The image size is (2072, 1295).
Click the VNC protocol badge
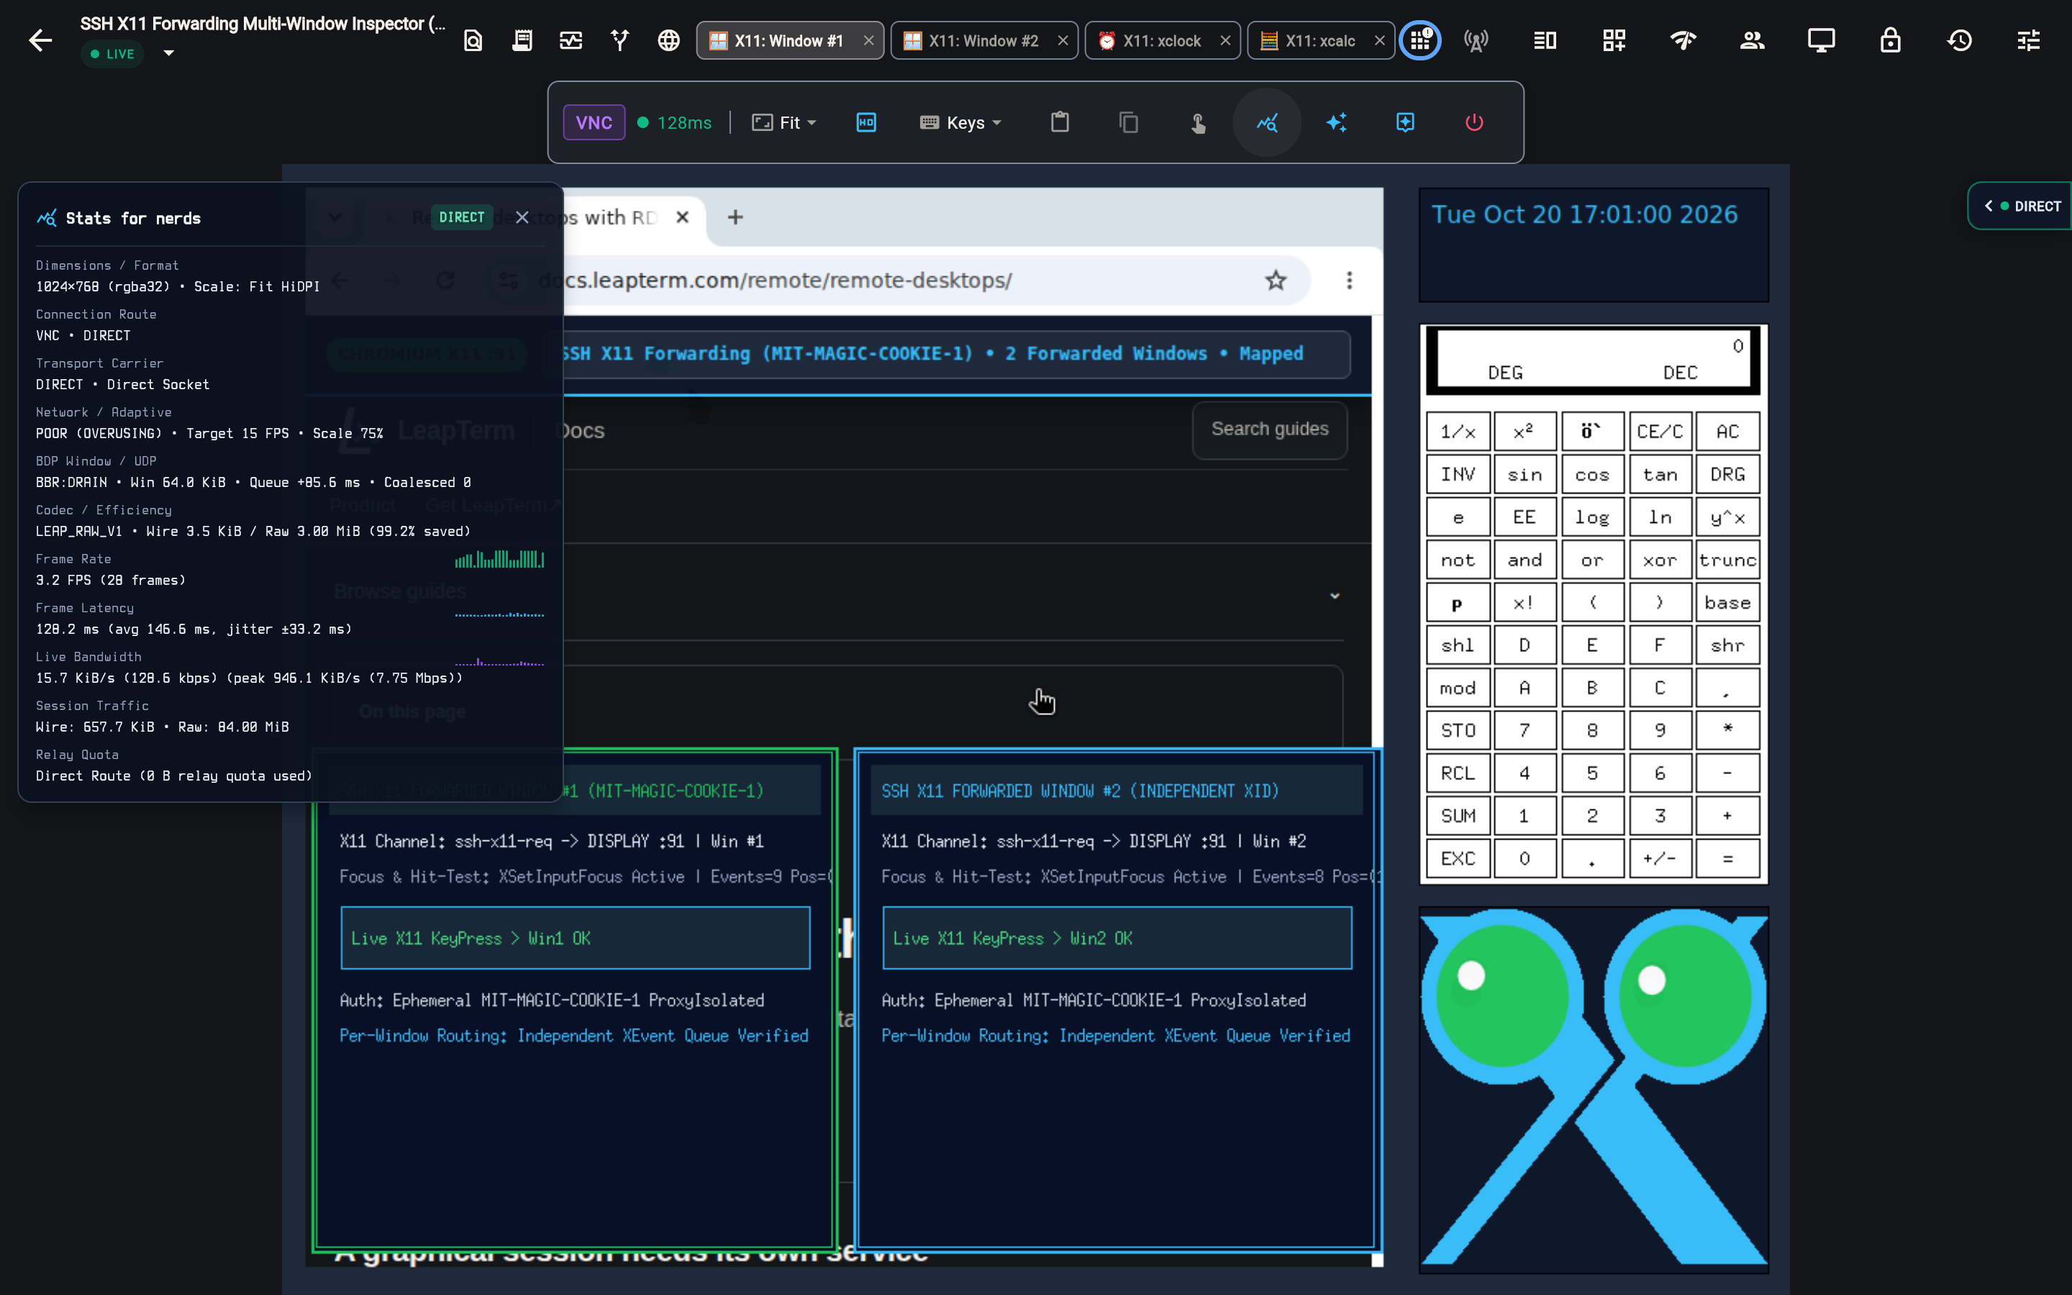coord(594,122)
